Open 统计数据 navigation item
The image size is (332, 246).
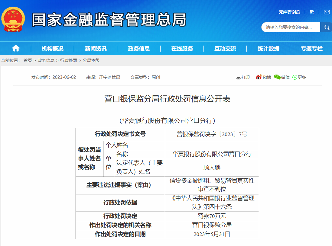coord(268,49)
